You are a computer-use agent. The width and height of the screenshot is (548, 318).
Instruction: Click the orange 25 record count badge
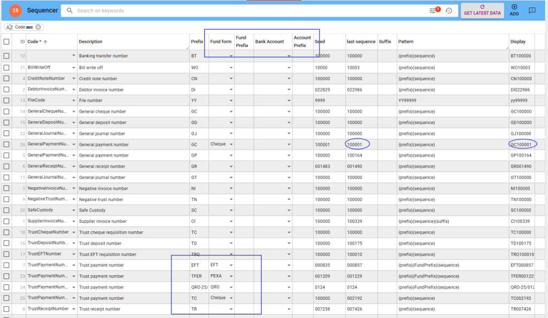tap(16, 10)
